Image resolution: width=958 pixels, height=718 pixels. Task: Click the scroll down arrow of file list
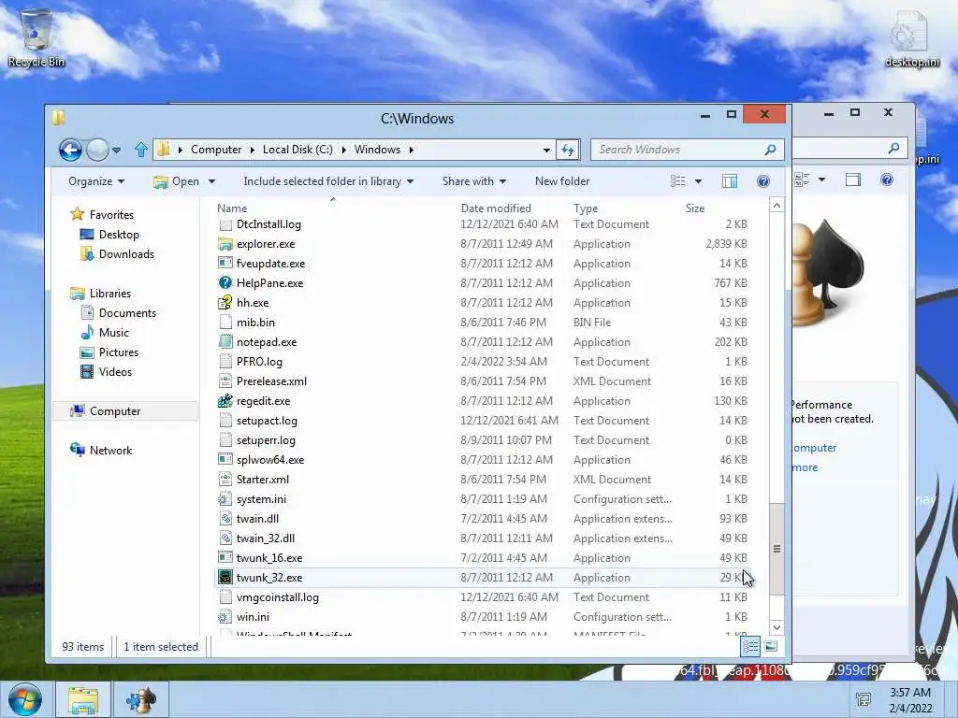pos(777,627)
